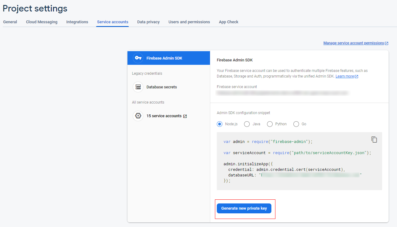Click the Database secrets storage icon

coord(138,87)
